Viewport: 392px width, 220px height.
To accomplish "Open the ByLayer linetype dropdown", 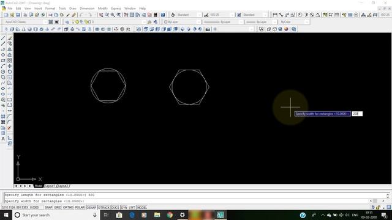I will coord(241,22).
